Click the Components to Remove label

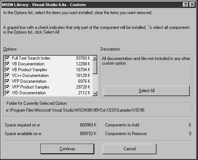126,134
